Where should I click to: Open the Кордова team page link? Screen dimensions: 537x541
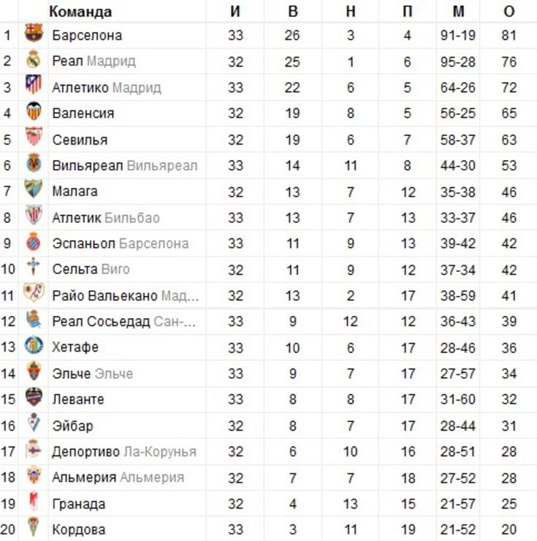(79, 529)
